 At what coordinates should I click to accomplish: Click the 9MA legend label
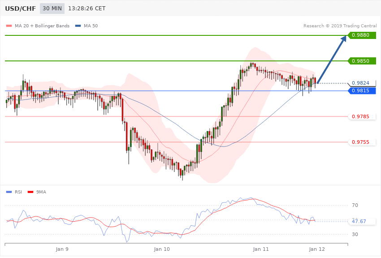click(x=41, y=192)
